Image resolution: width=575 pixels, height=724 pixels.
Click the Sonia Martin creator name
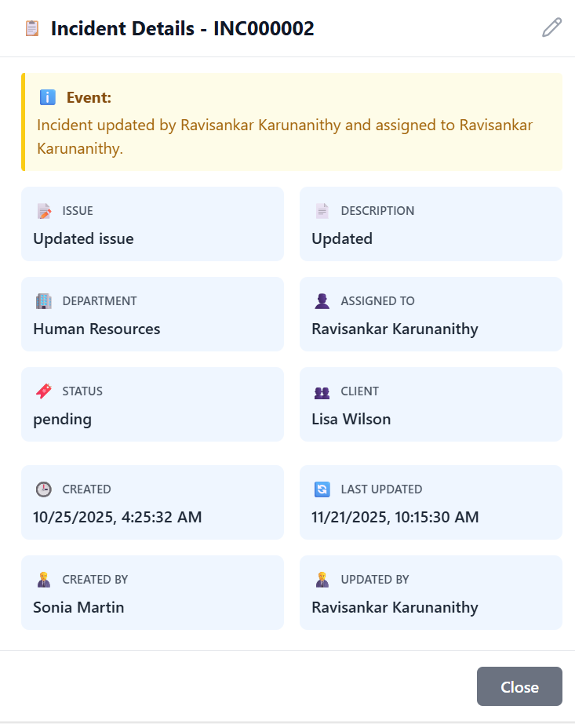(x=78, y=607)
